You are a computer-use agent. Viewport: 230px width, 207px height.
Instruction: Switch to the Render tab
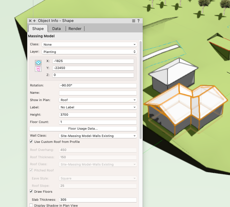75,29
